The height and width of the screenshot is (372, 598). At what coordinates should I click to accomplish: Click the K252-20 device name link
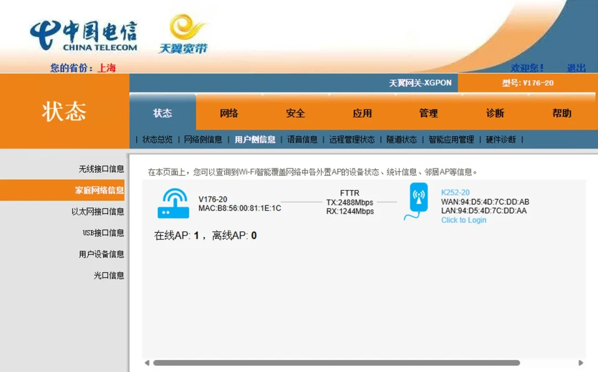tap(455, 192)
